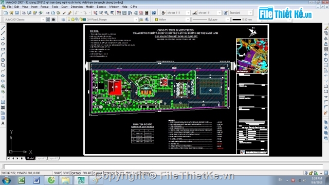Select the Circle draw tool
This screenshot has width=329, height=185.
(3, 60)
